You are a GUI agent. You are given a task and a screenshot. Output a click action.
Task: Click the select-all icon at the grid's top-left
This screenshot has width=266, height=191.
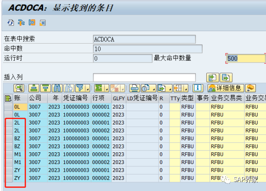click(8, 98)
